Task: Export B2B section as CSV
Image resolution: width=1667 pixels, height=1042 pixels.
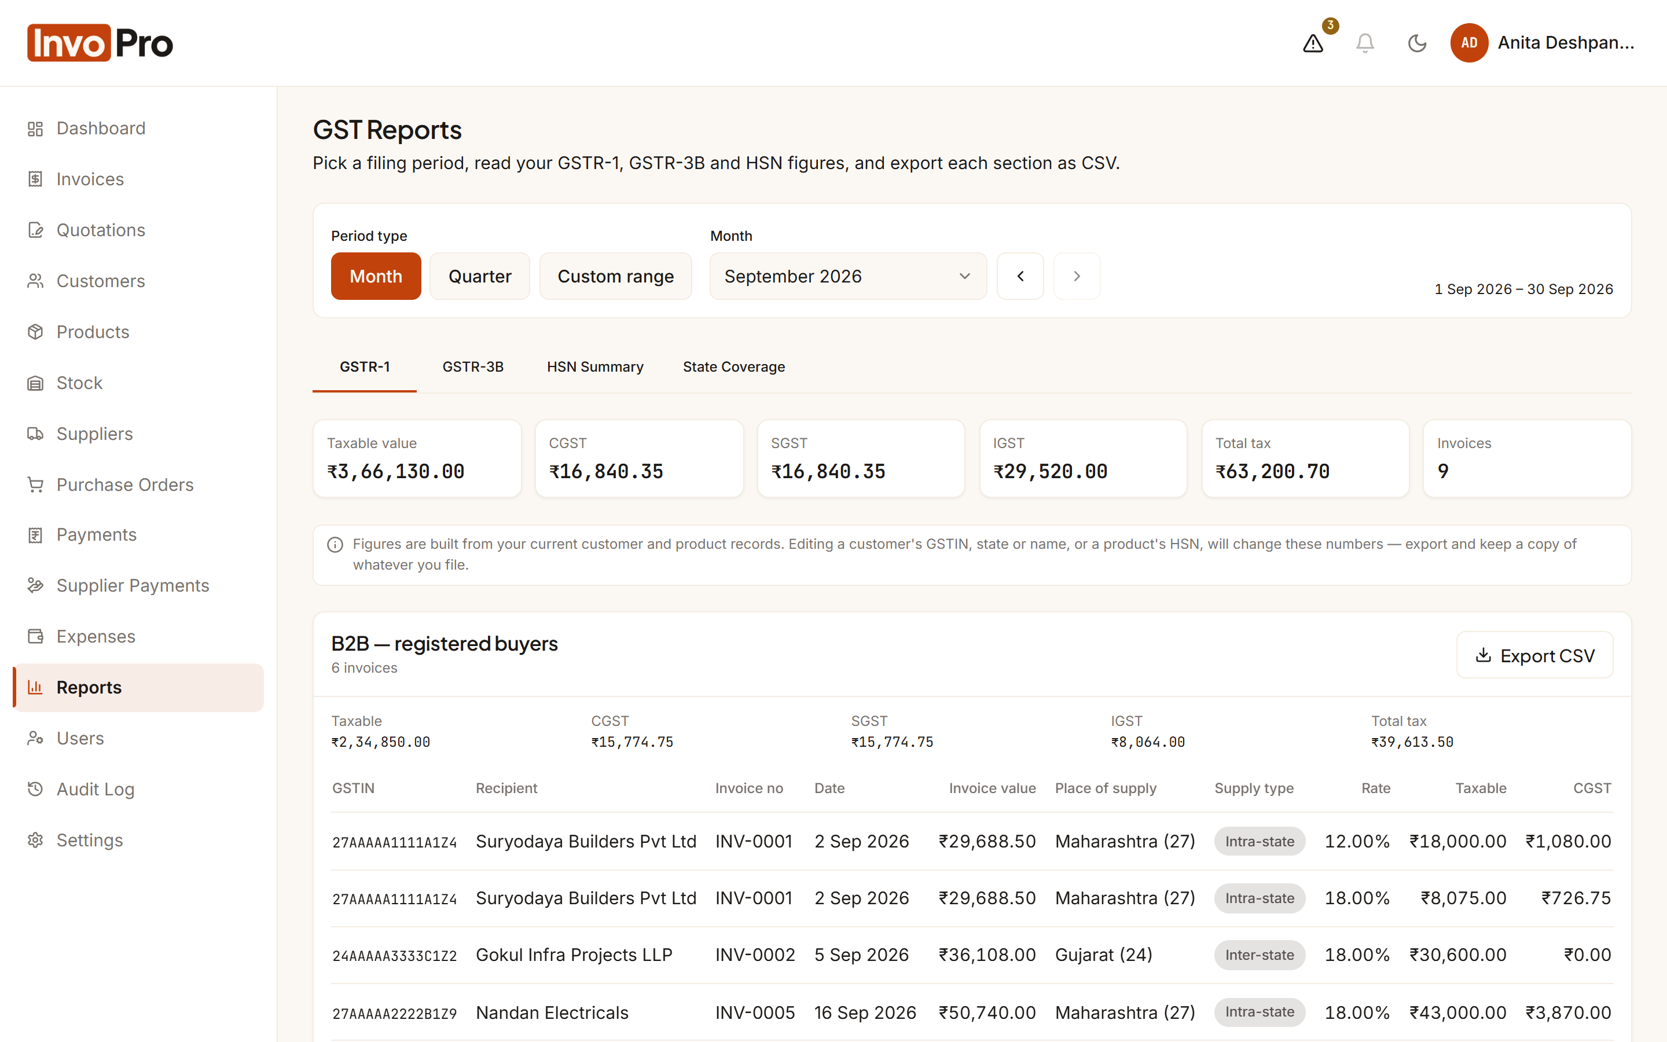Action: tap(1534, 655)
